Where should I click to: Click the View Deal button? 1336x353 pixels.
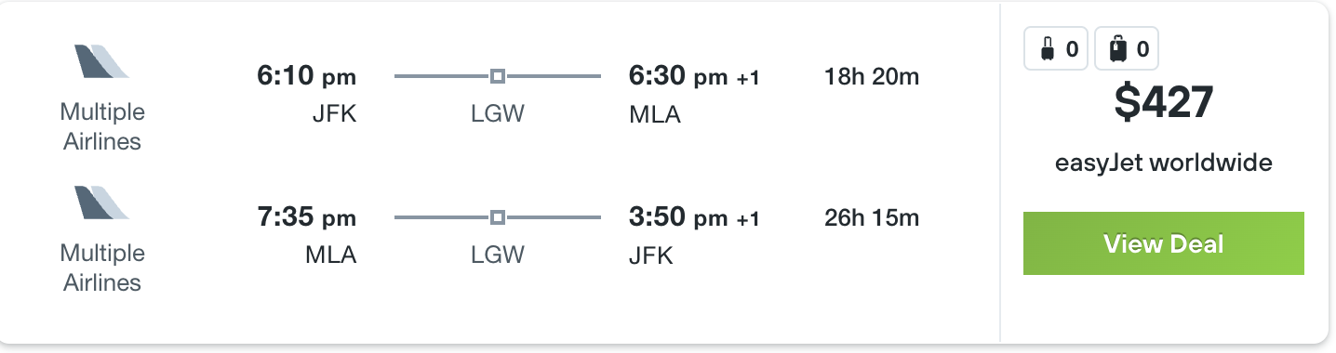1164,243
